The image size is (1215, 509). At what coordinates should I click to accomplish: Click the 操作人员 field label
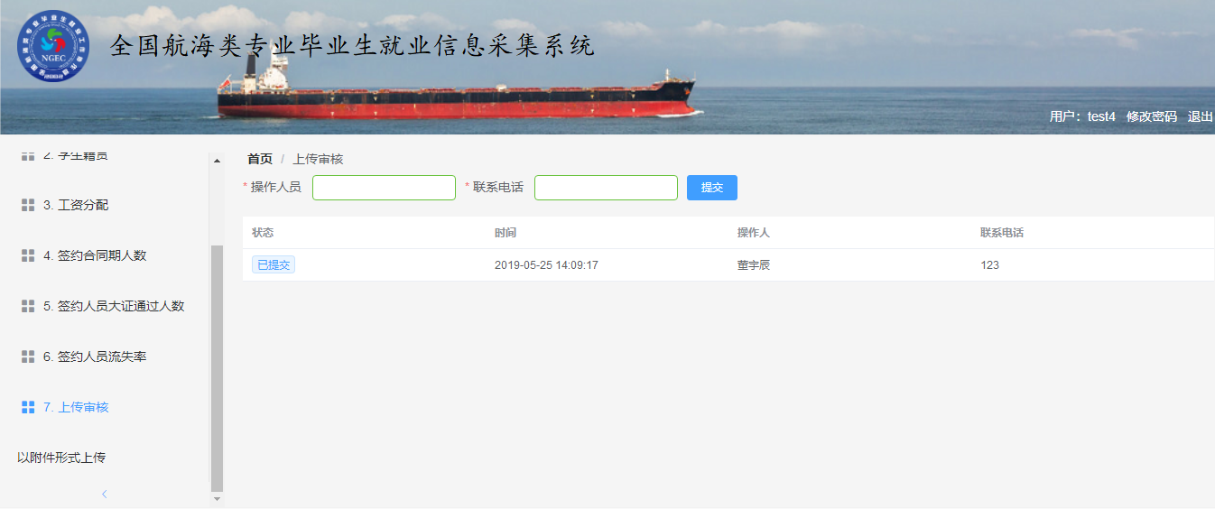(x=276, y=188)
